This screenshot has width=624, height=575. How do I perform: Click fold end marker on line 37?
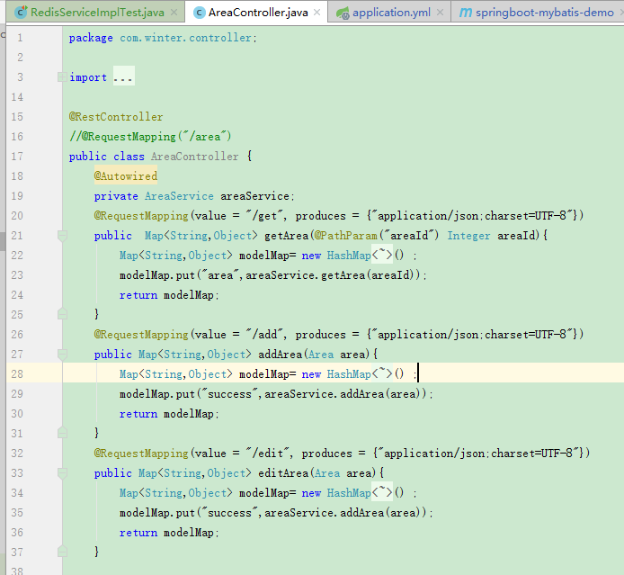(x=62, y=552)
